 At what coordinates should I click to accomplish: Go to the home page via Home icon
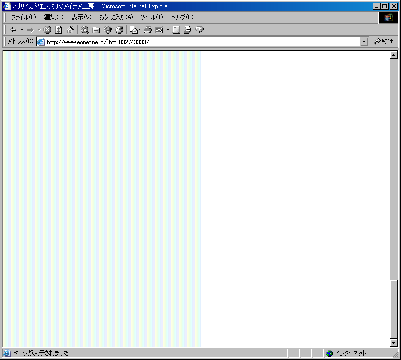click(70, 30)
